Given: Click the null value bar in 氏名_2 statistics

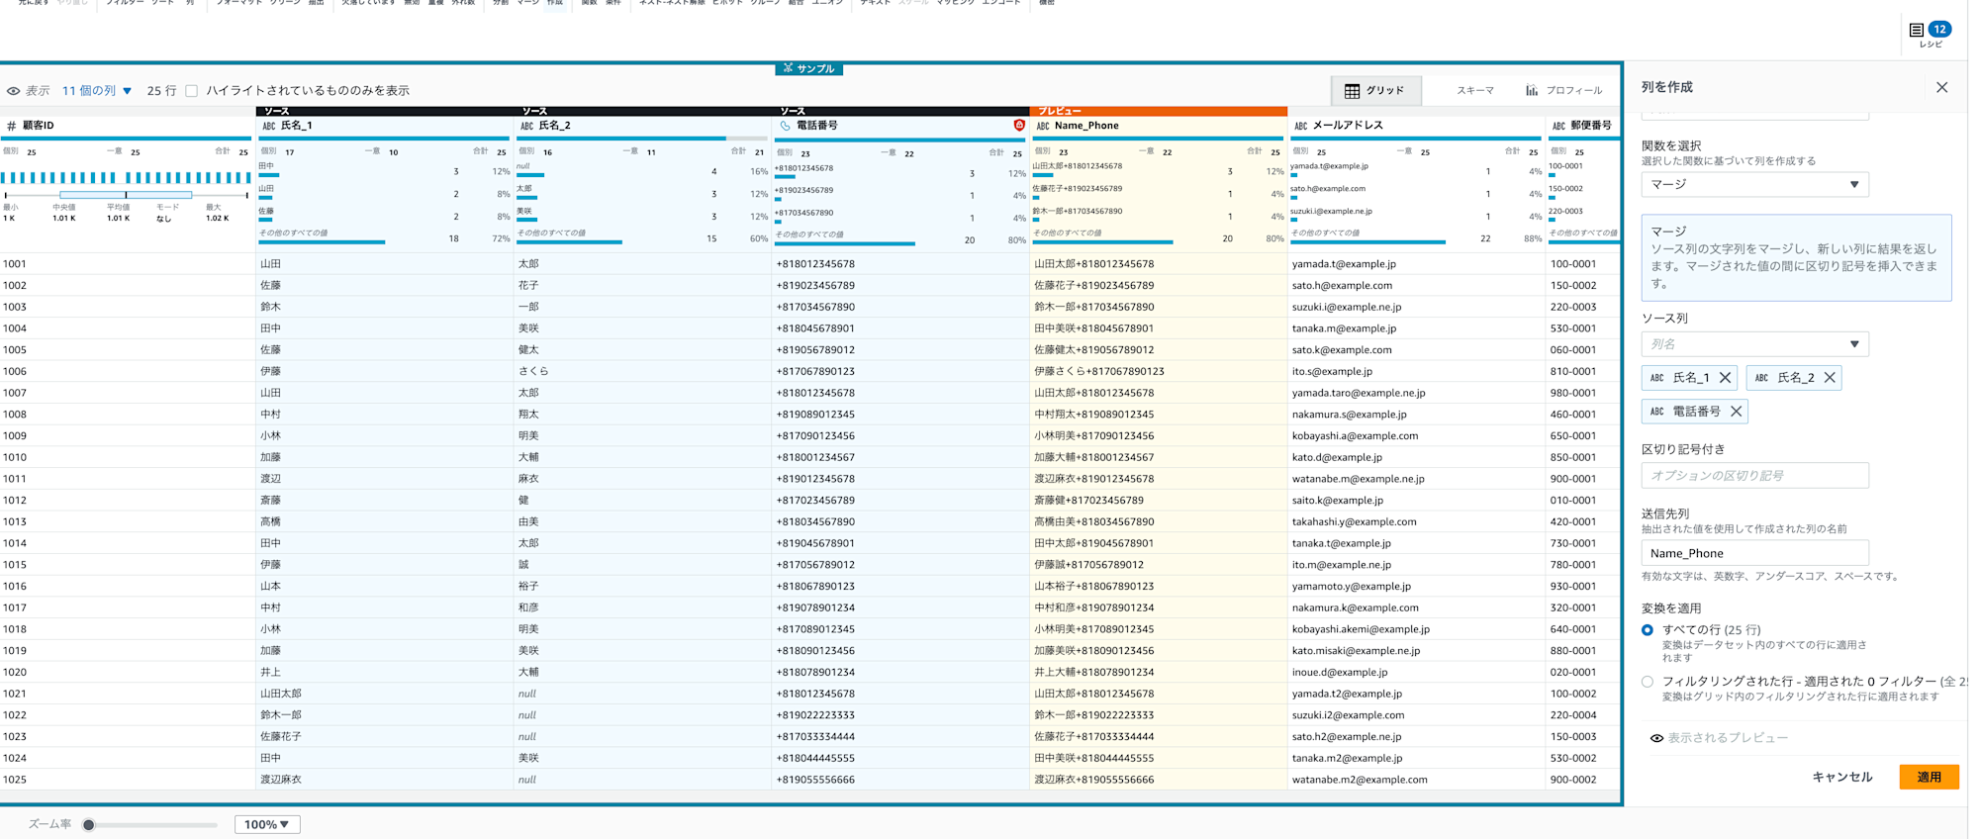Looking at the screenshot, I should pos(530,176).
